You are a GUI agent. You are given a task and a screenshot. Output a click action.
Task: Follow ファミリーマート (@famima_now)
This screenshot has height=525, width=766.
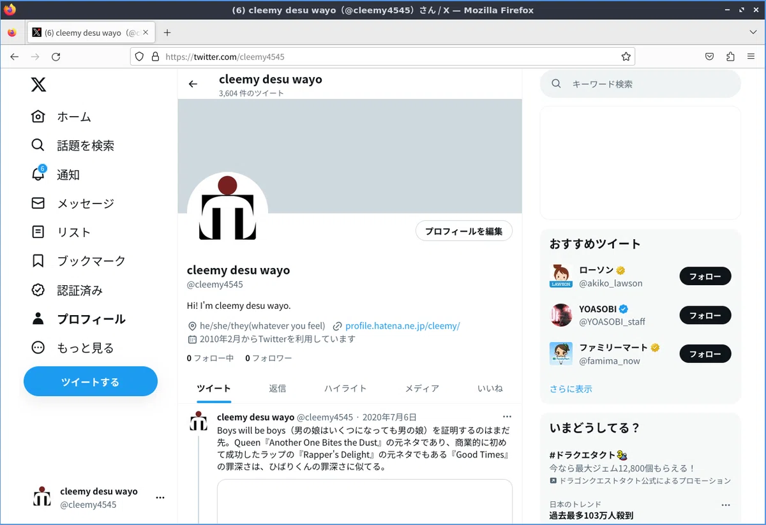click(705, 353)
